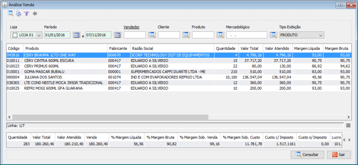The height and width of the screenshot is (165, 358).
Task: Open the Tipo Exibição PRODUTO dropdown
Action: [302, 35]
